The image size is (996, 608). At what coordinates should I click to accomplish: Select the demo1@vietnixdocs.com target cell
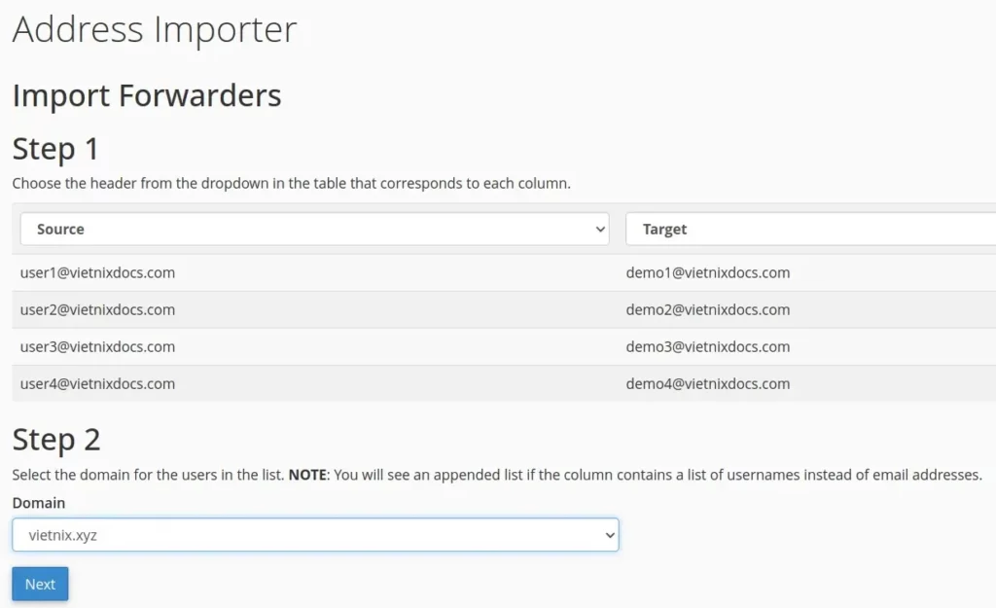[707, 272]
